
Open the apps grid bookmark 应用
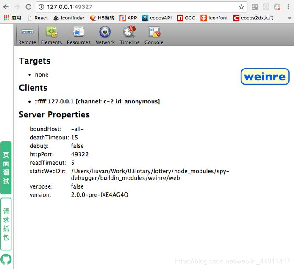[x=12, y=18]
